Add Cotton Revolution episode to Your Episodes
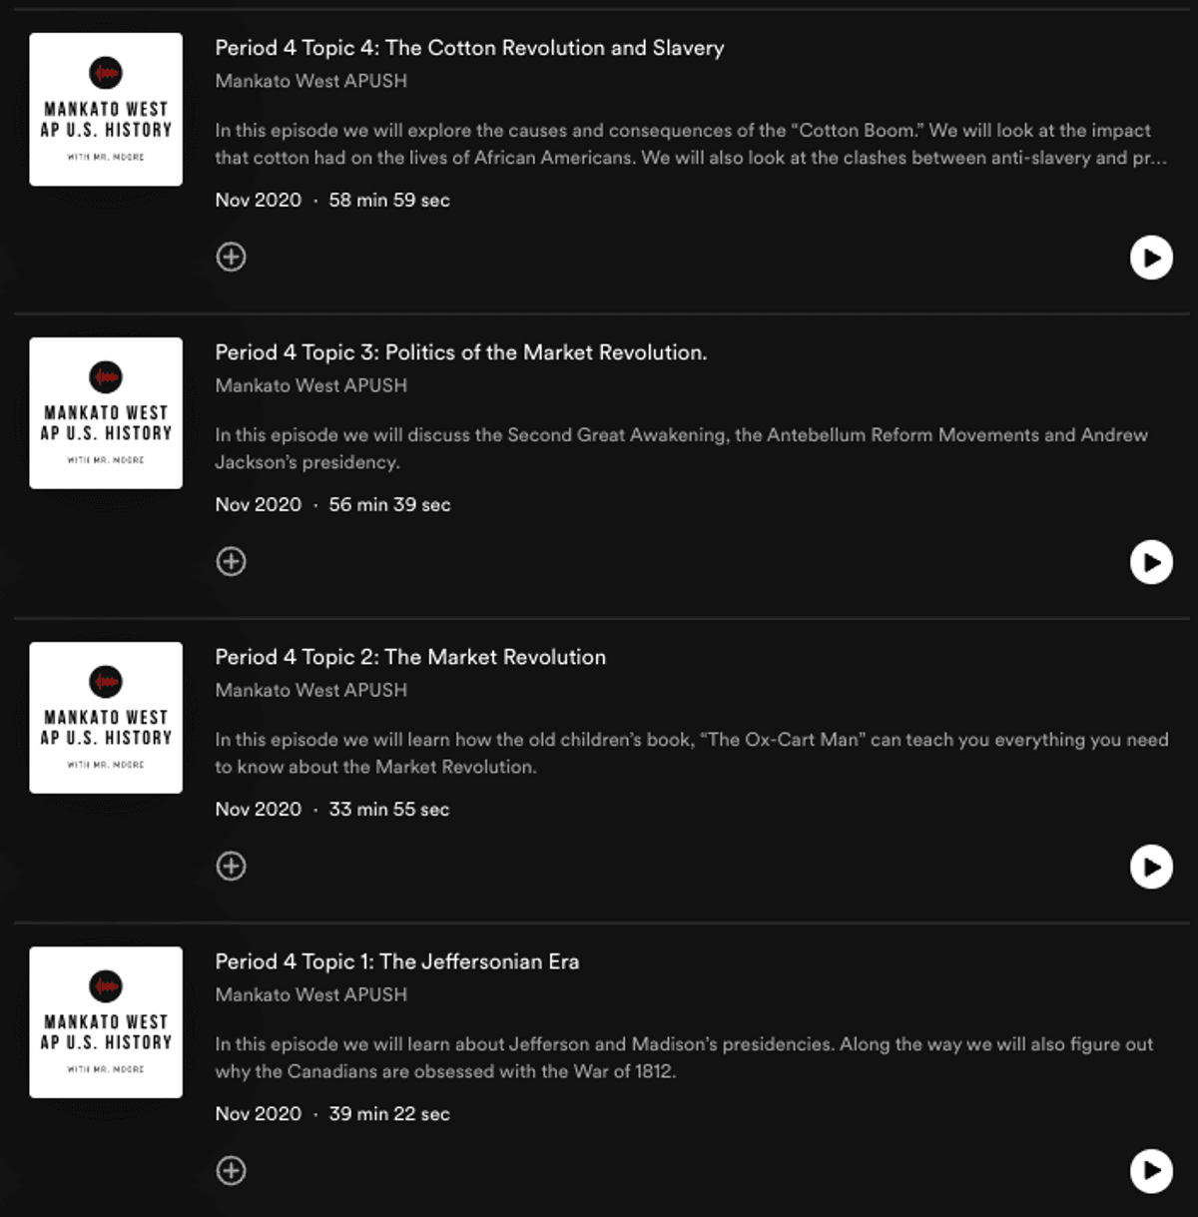Image resolution: width=1198 pixels, height=1217 pixels. tap(231, 257)
